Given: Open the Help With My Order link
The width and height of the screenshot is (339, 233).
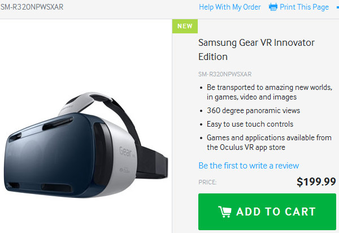Looking at the screenshot, I should tap(230, 7).
